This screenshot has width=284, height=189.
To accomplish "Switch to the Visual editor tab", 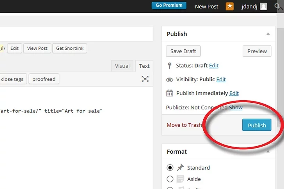I will coord(122,66).
